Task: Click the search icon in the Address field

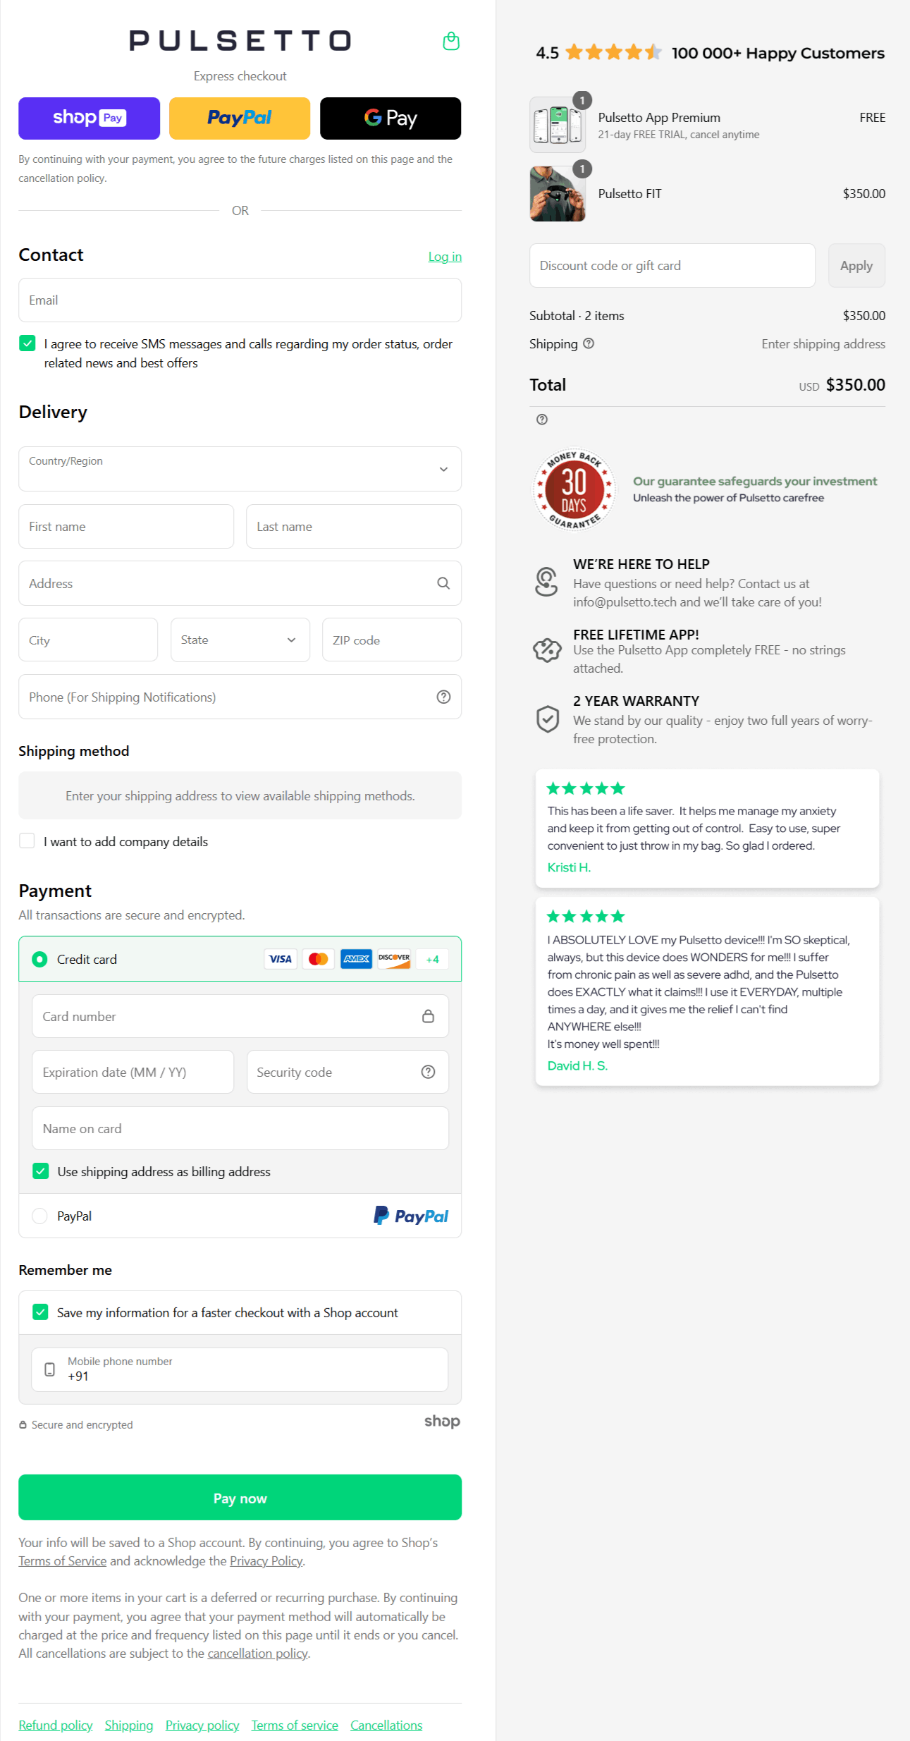Action: coord(443,583)
